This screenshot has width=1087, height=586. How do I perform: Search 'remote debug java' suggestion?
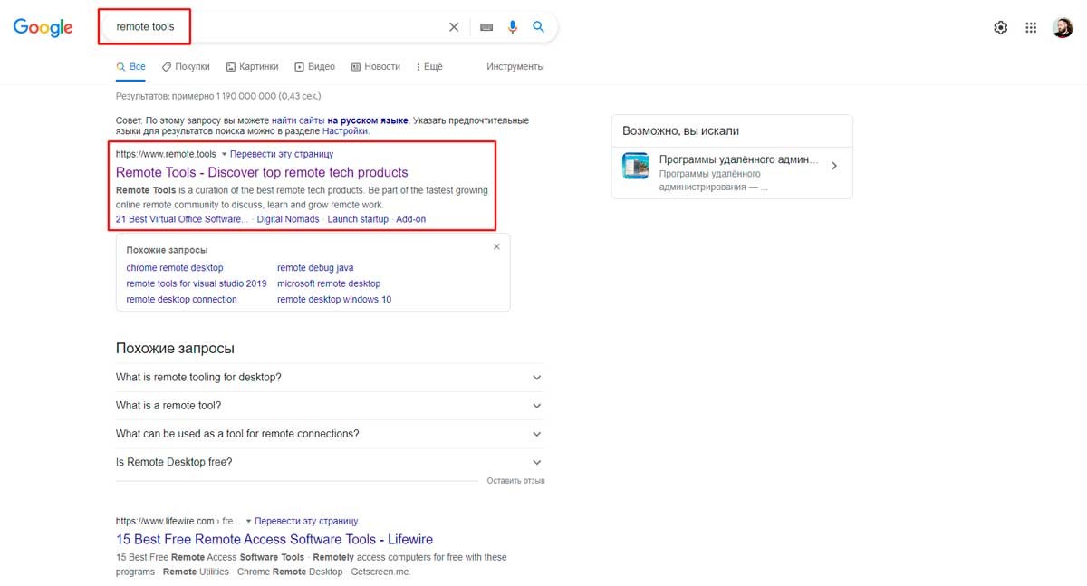(315, 268)
